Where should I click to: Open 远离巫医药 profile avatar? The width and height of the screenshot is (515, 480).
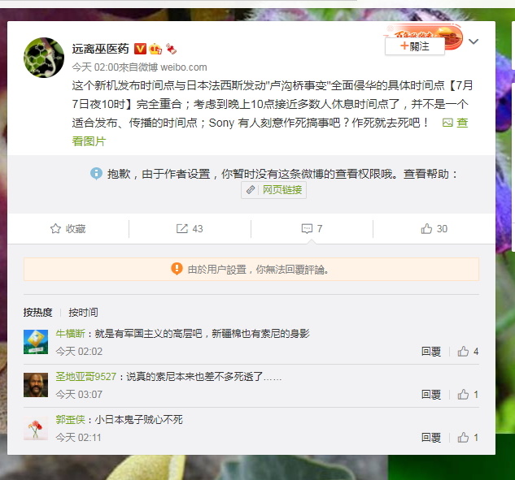pos(44,58)
